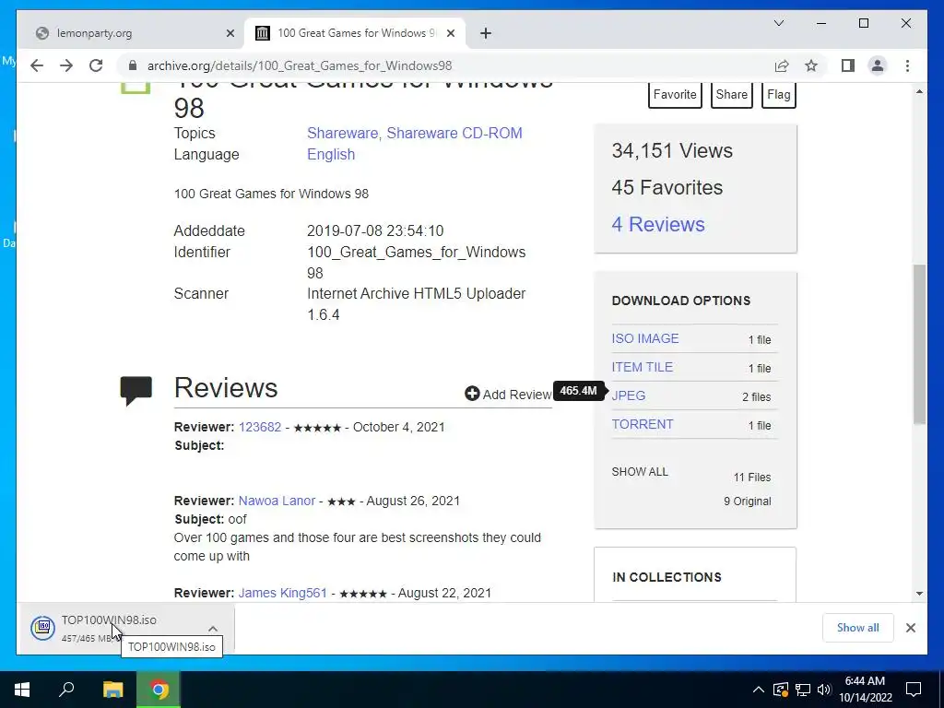
Task: Click the volume speaker tray icon
Action: 824,690
